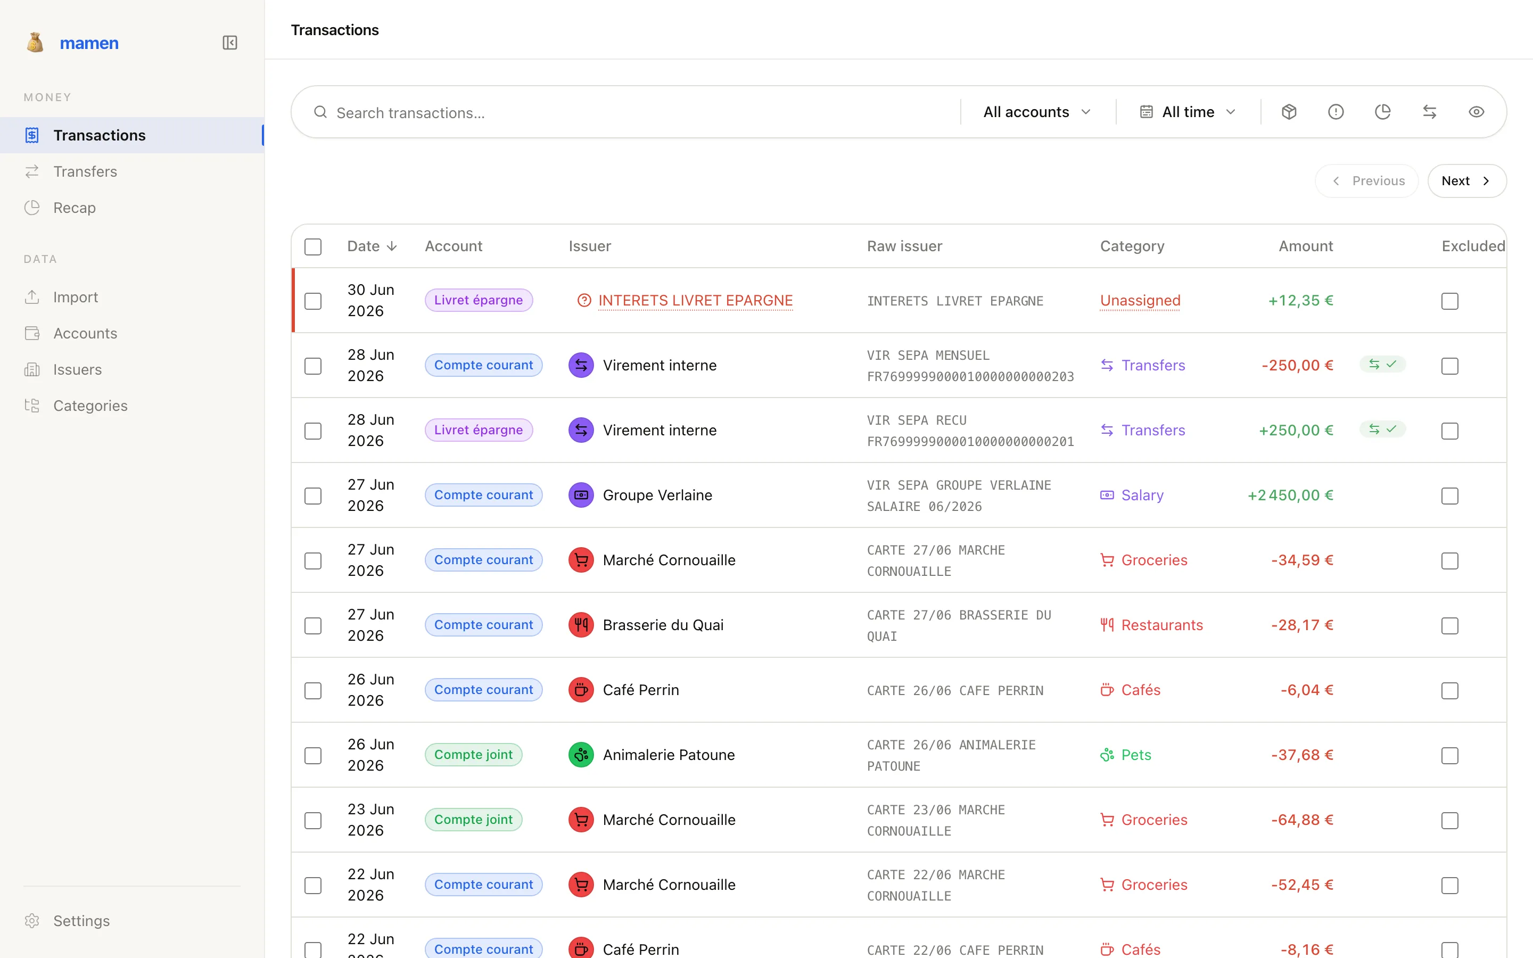Click the alert circle filter icon

1336,112
